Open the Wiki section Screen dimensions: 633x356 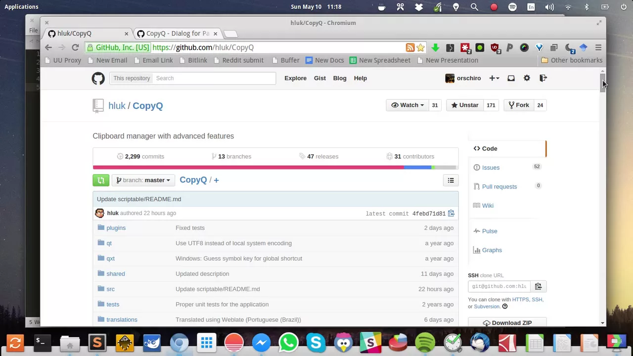coord(488,206)
